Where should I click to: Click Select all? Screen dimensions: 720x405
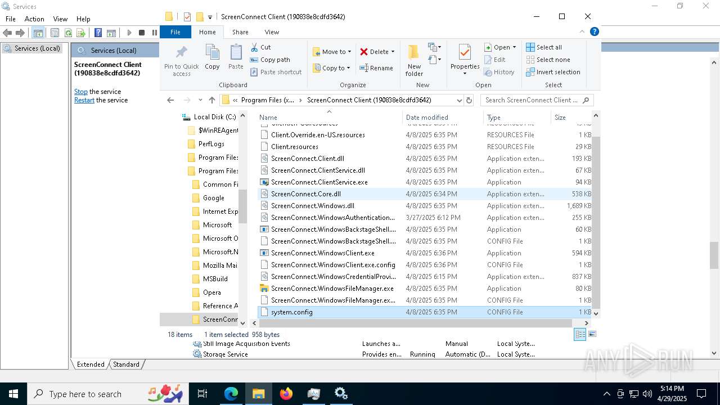(x=544, y=47)
